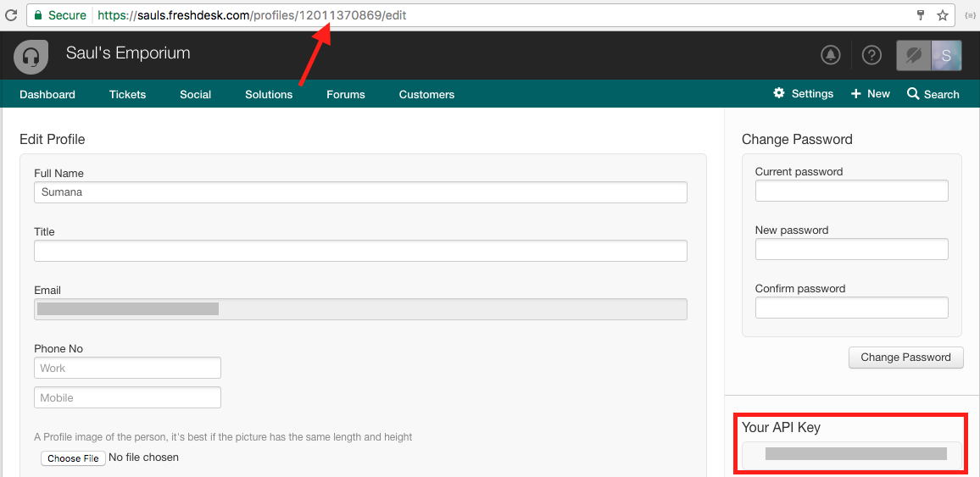
Task: Click the "Change Password" section heading
Action: (x=797, y=139)
